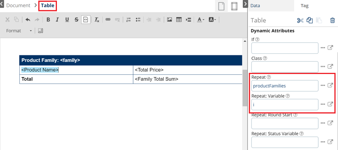Viewport: 338px width, 150px height.
Task: Copy the Table element icon
Action: [x=310, y=21]
